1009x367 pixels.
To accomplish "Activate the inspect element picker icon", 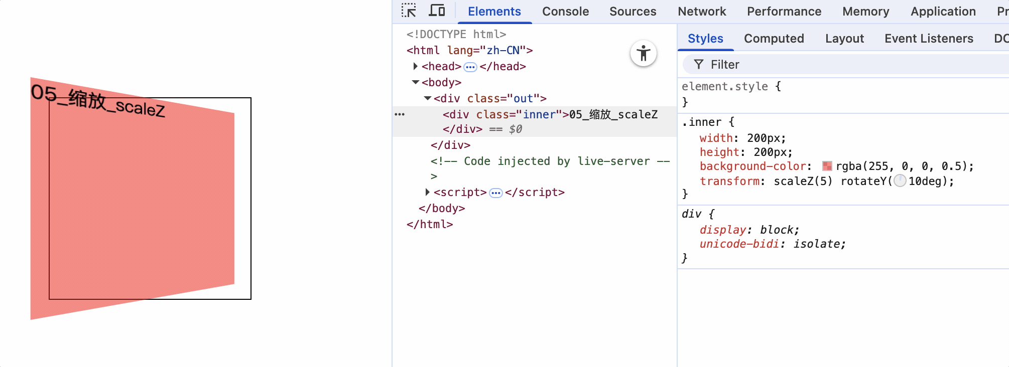I will coord(409,11).
